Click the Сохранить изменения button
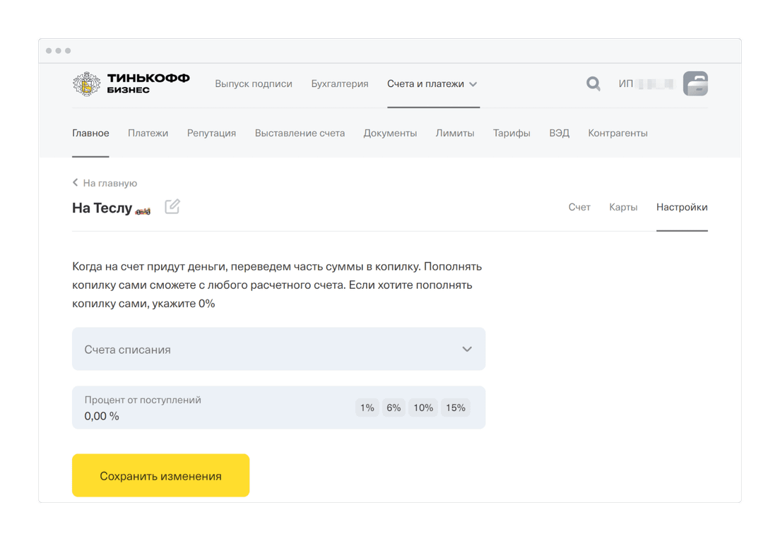The height and width of the screenshot is (541, 780). pyautogui.click(x=160, y=475)
